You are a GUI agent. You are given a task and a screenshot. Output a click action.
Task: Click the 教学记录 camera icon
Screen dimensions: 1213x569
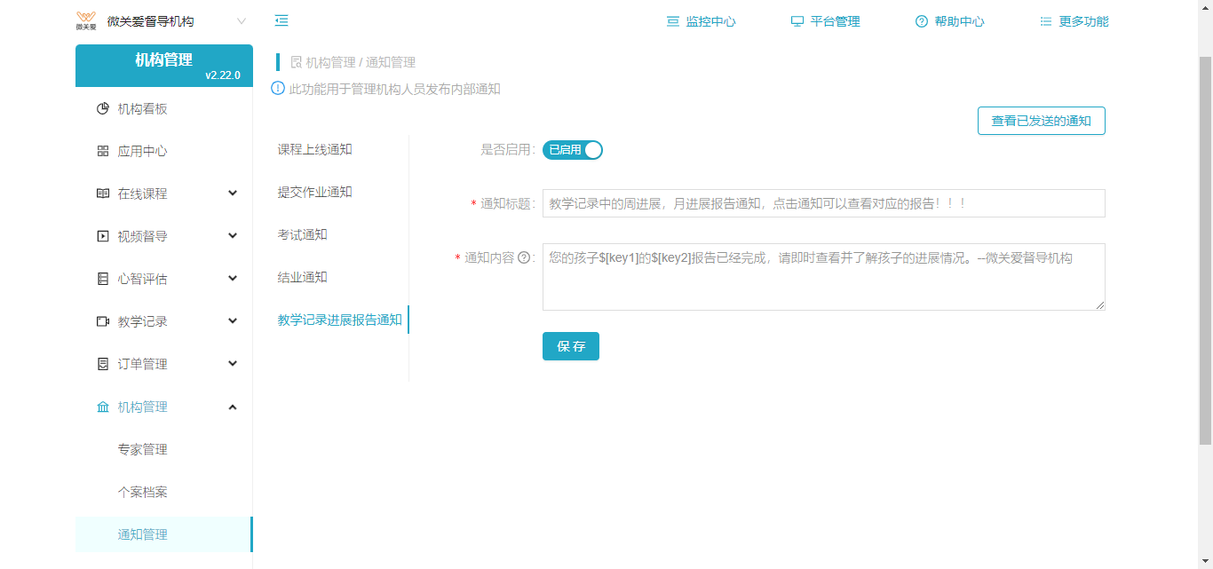(103, 321)
